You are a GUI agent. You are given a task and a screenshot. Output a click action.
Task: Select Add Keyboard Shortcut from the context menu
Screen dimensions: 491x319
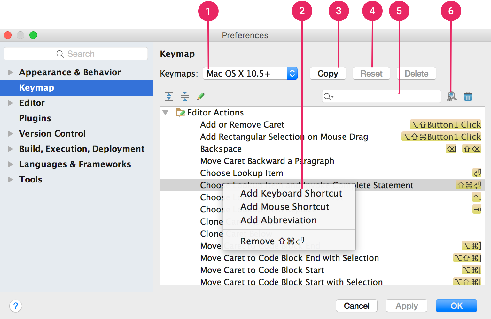[x=291, y=193]
